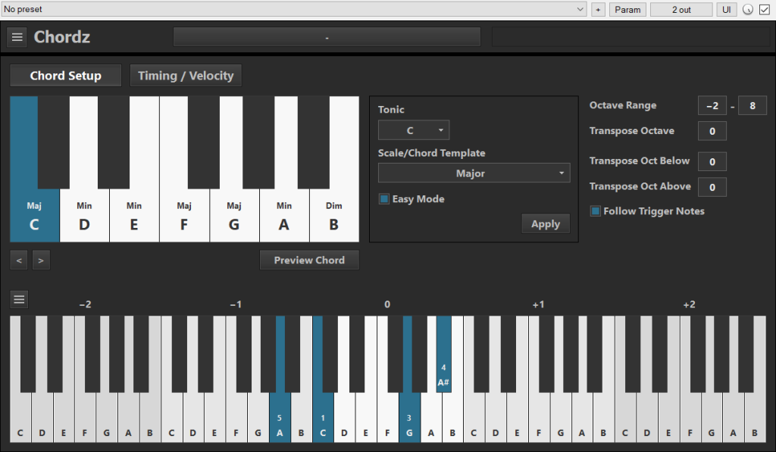Click the 2 out routing button
The width and height of the screenshot is (776, 452).
point(681,9)
